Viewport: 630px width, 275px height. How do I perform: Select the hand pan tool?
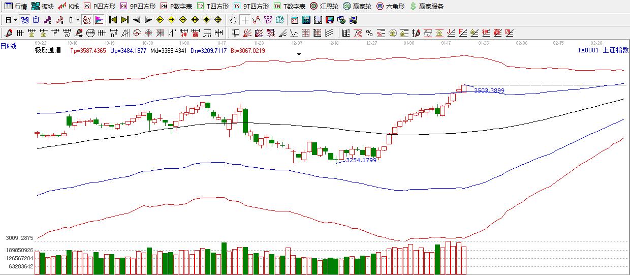click(x=233, y=20)
